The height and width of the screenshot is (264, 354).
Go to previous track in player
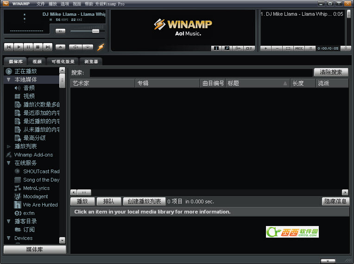click(9, 47)
